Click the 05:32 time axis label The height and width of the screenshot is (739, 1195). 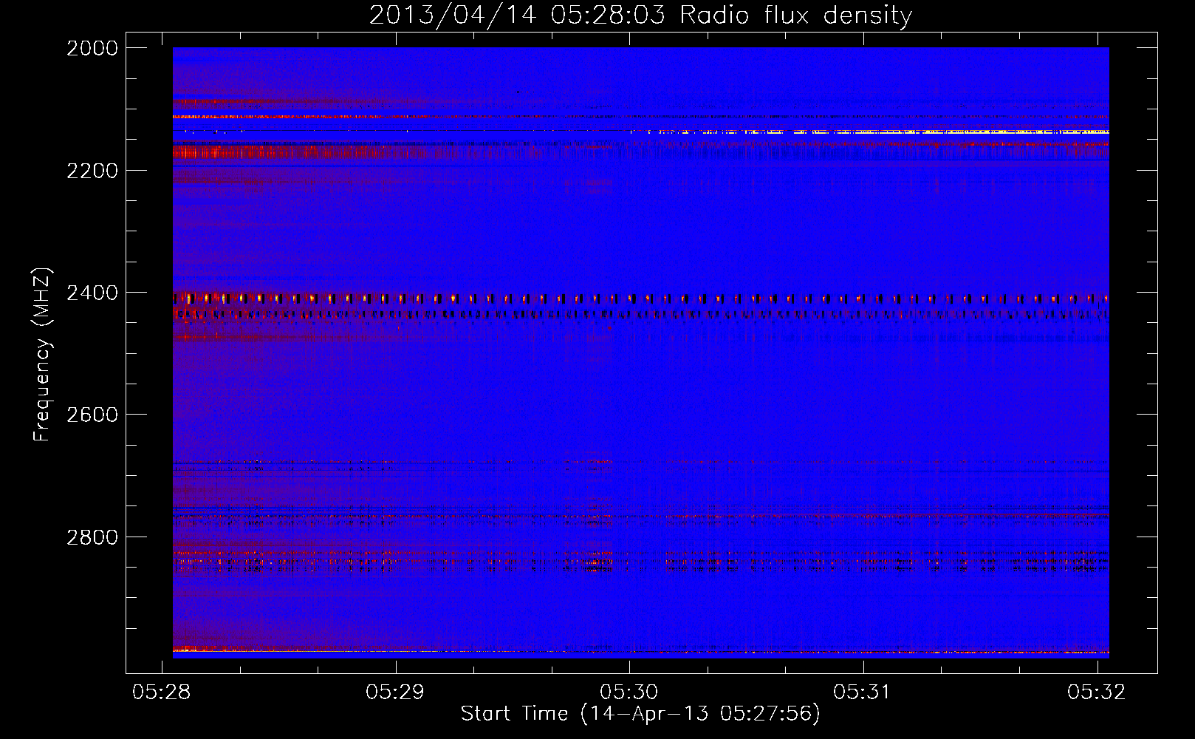[1097, 692]
